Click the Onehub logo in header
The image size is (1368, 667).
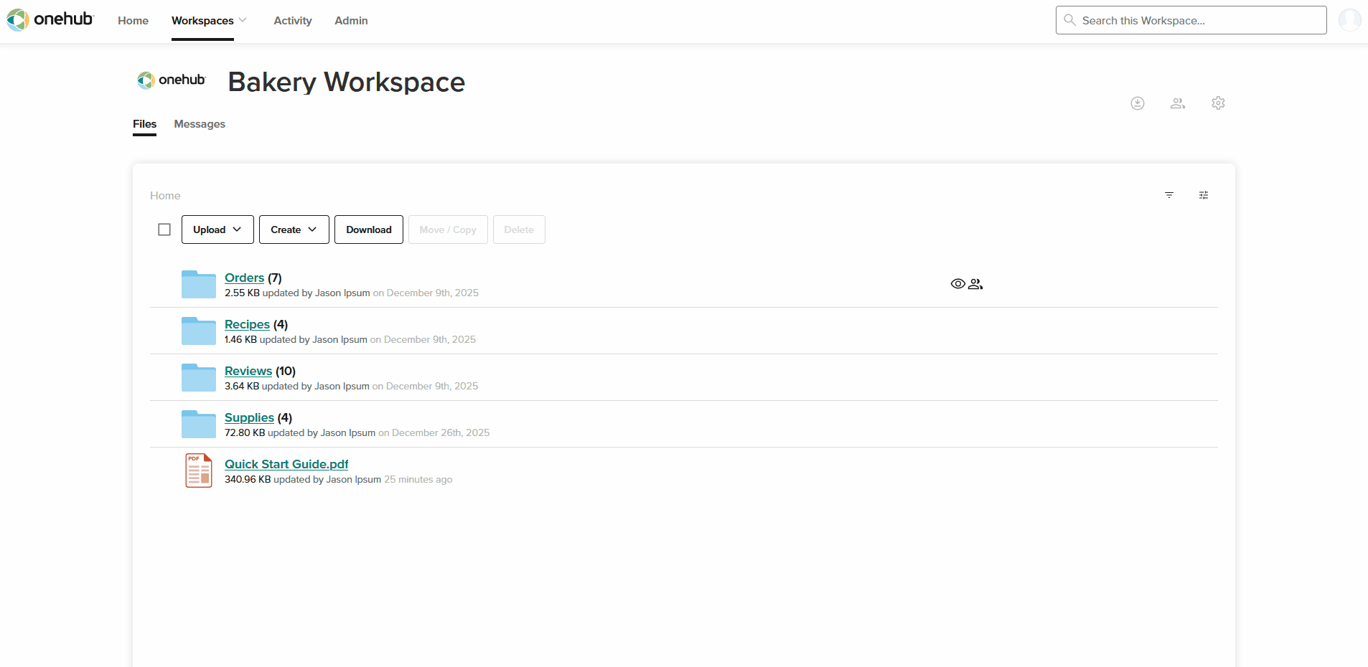point(50,19)
